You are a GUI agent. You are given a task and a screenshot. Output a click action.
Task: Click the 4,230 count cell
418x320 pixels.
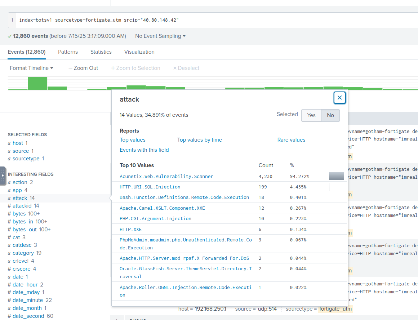[265, 177]
